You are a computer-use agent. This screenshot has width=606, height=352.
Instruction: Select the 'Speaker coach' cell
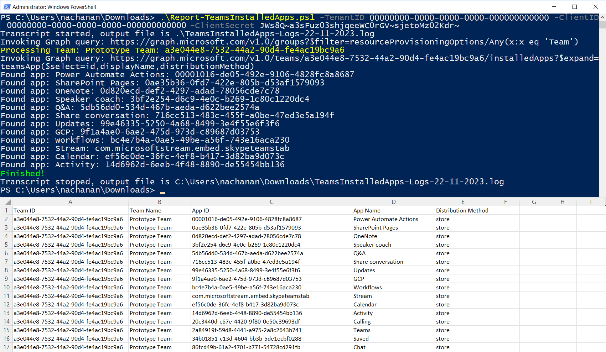pos(393,245)
